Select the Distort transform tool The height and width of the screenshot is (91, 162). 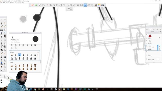pyautogui.click(x=57, y=5)
